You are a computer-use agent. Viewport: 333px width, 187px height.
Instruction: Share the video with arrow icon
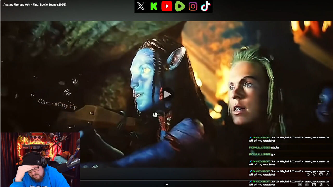pos(328,174)
